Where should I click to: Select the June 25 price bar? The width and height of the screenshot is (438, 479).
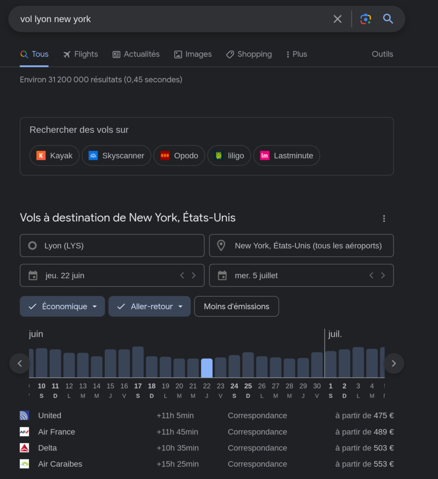[248, 365]
